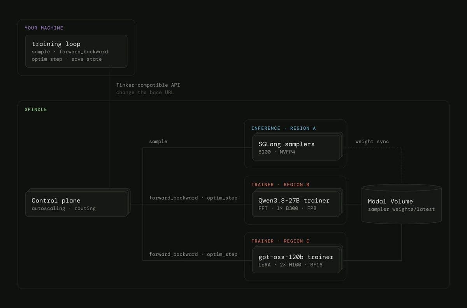Select TRAINER · REGION C heading
Viewport: 467px width, 308px height.
click(x=281, y=241)
